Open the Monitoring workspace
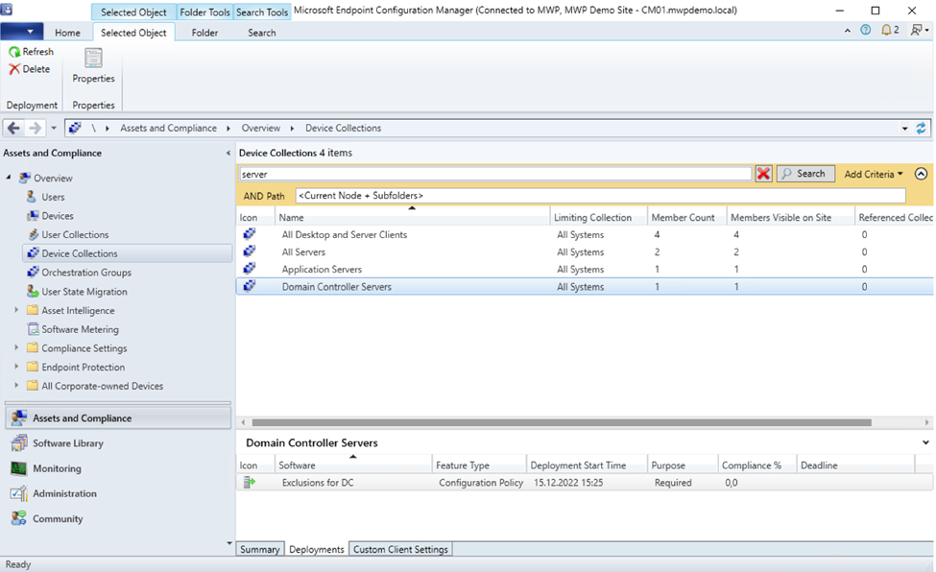Image resolution: width=936 pixels, height=572 pixels. point(57,468)
